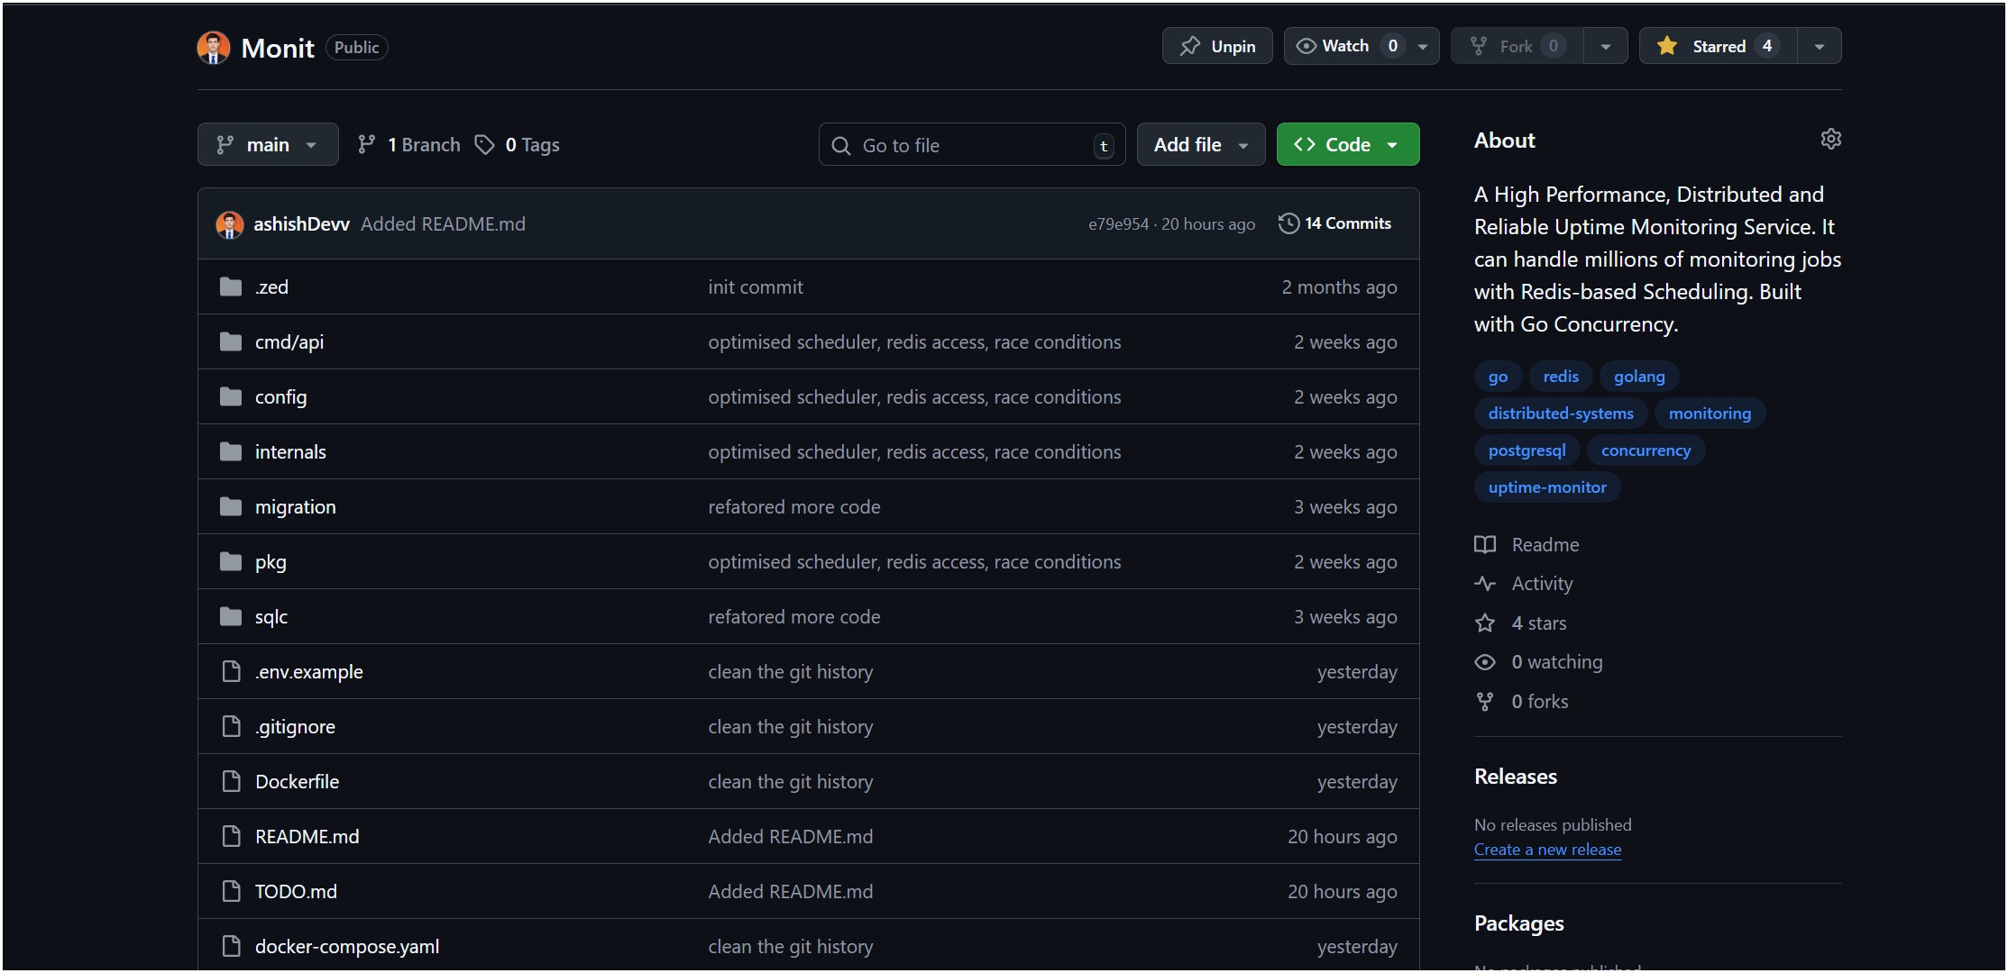
Task: Click ashishDevv's avatar in the commit bar
Action: [230, 224]
